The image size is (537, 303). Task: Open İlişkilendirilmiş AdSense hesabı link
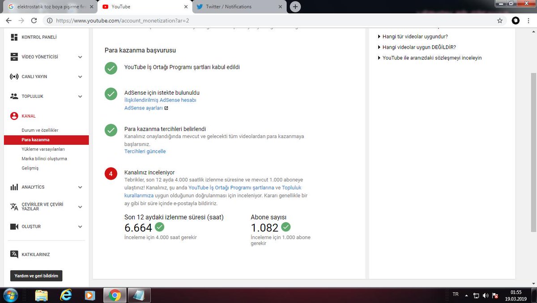(160, 100)
